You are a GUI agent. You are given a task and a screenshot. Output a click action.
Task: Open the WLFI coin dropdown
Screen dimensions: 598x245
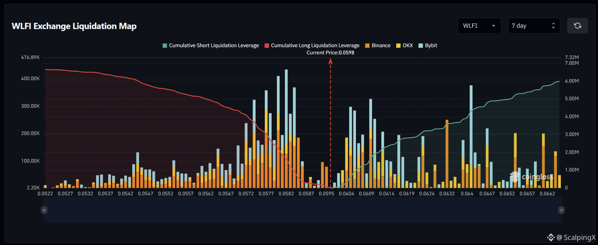479,26
